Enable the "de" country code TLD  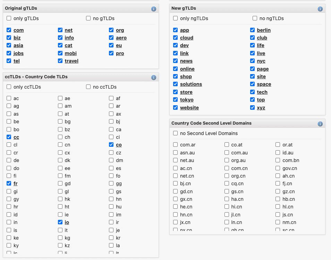pyautogui.click(x=9, y=160)
